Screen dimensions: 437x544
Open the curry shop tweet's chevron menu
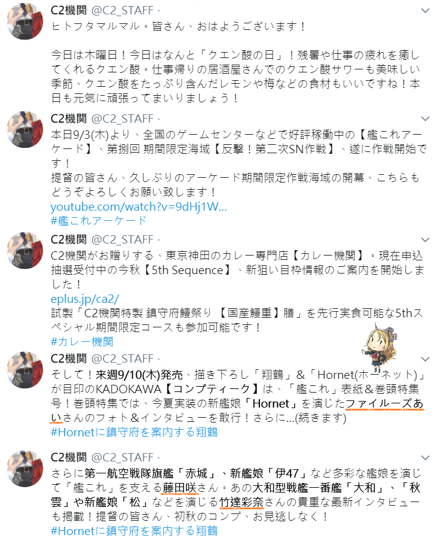coord(425,240)
